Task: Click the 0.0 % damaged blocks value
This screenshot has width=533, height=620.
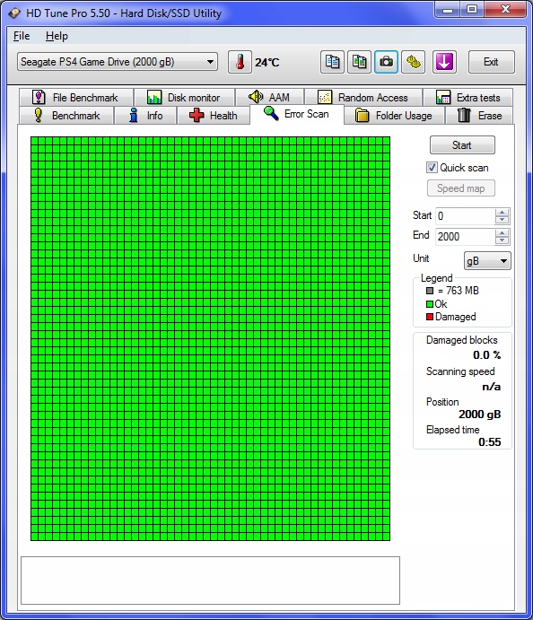Action: tap(486, 355)
